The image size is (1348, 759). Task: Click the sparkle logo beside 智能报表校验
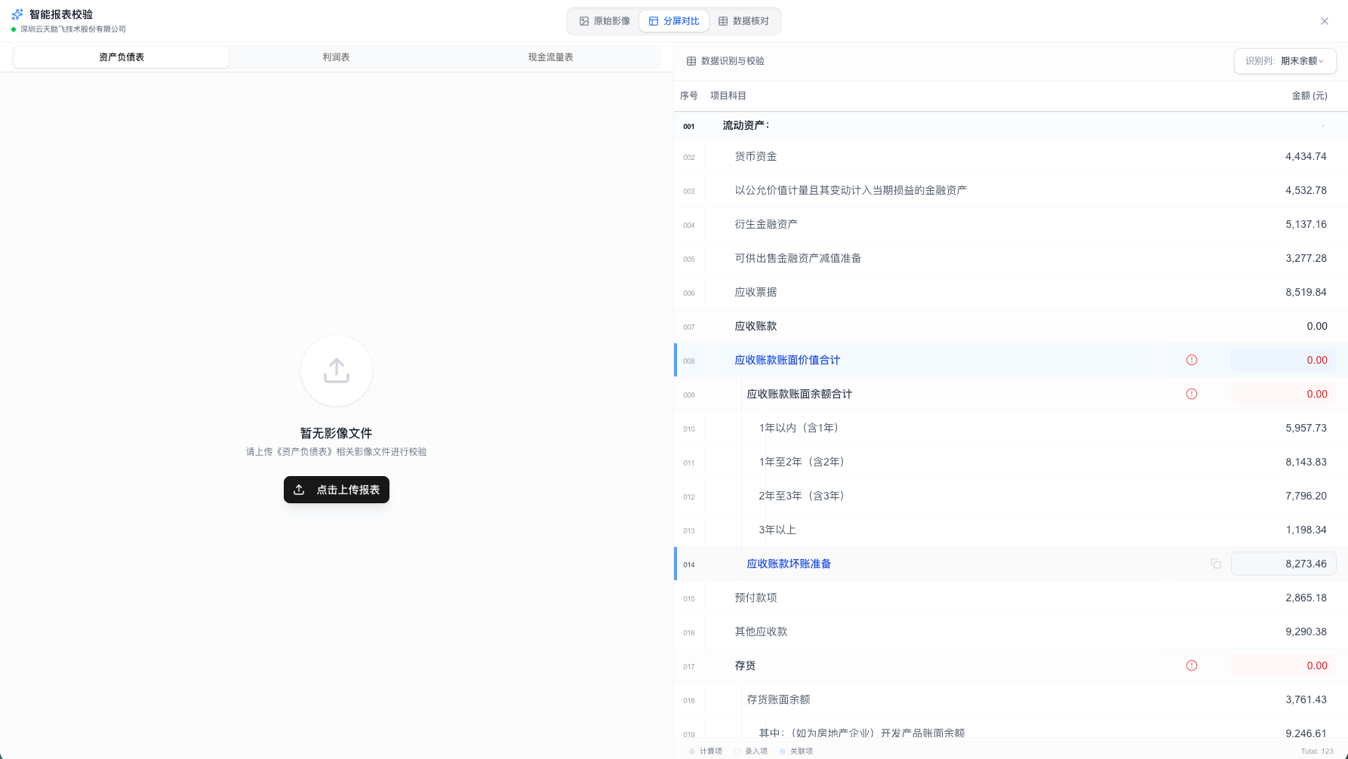click(x=17, y=14)
